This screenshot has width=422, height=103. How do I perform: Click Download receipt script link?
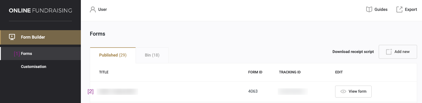point(353,52)
